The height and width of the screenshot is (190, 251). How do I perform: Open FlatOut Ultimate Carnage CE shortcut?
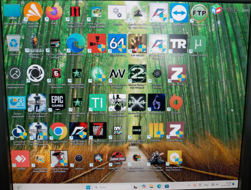[x=55, y=43]
